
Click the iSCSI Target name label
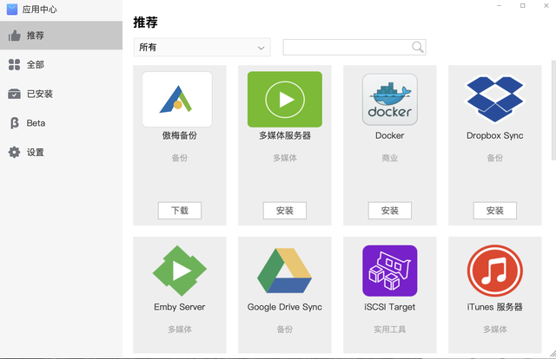(x=390, y=307)
